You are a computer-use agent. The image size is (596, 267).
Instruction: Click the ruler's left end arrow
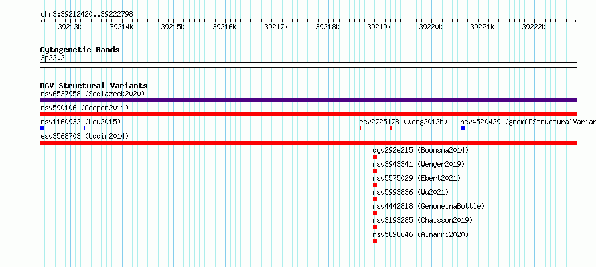click(x=42, y=21)
